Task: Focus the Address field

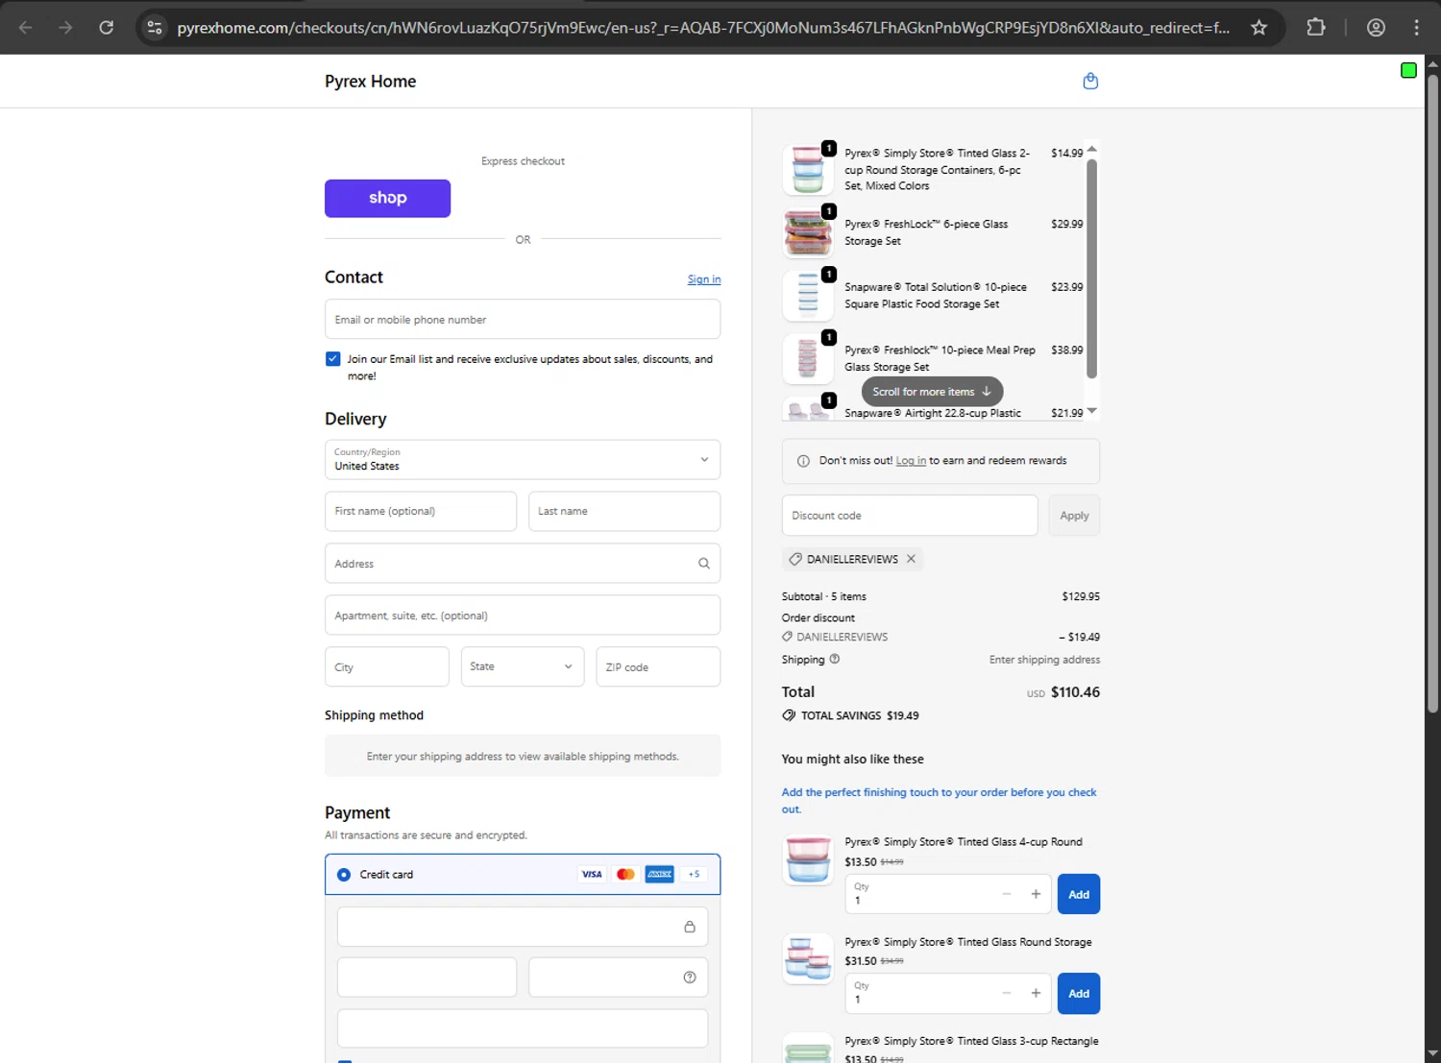Action: coord(523,564)
